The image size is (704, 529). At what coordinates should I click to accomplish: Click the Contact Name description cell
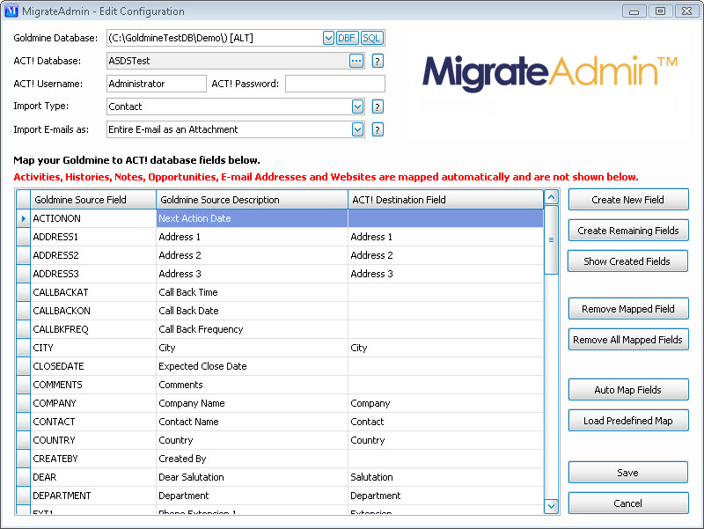(x=252, y=422)
